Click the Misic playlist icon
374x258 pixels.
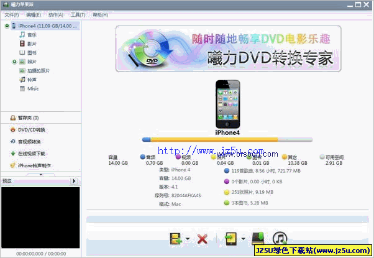coord(22,88)
